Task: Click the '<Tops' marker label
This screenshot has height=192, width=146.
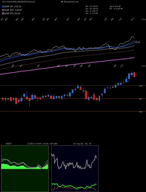Action: point(143,19)
